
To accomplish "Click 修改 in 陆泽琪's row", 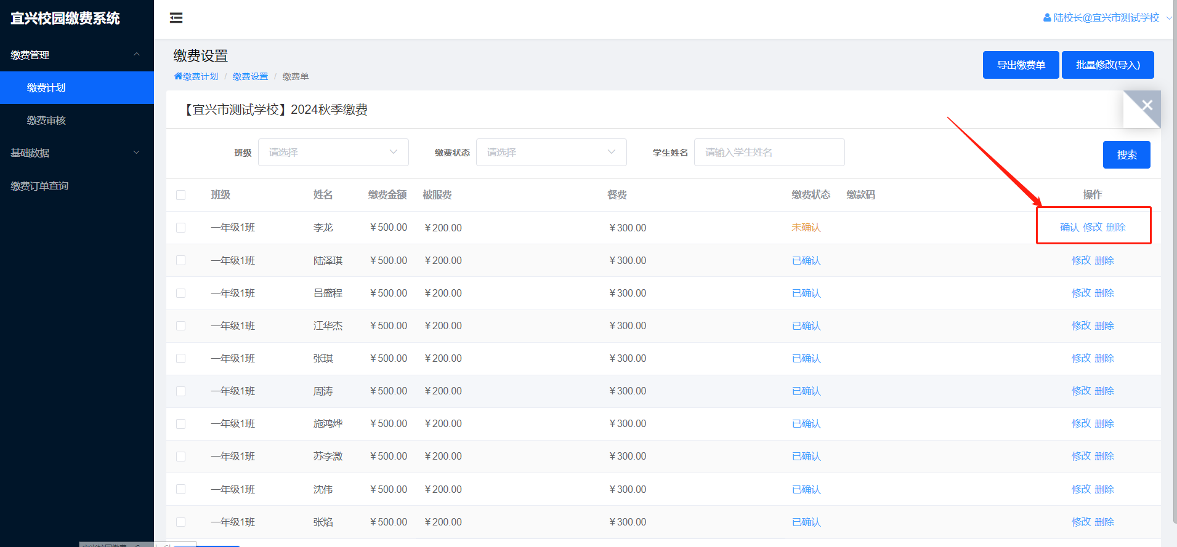I will (1081, 260).
